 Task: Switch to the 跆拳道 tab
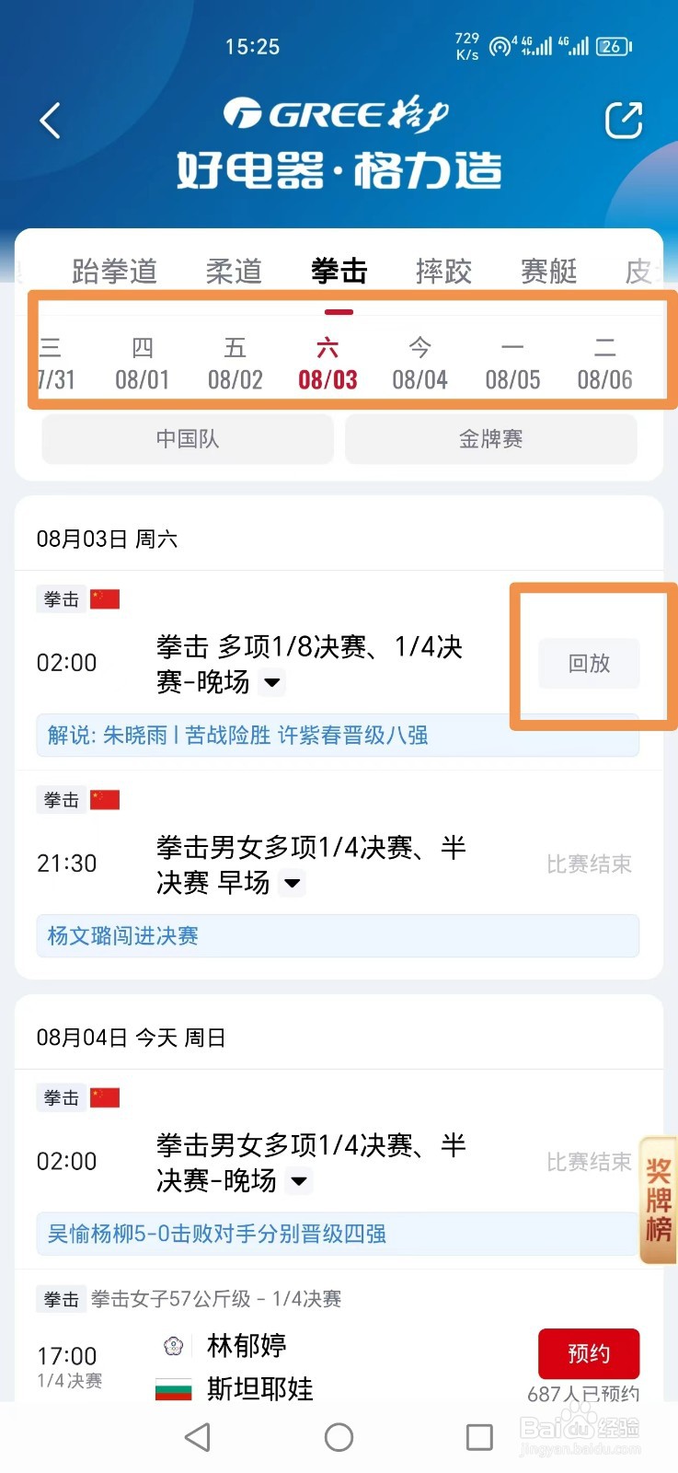click(115, 272)
